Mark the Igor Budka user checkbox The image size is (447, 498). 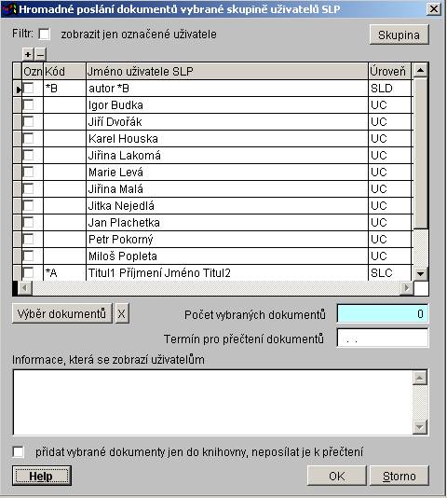pyautogui.click(x=29, y=104)
